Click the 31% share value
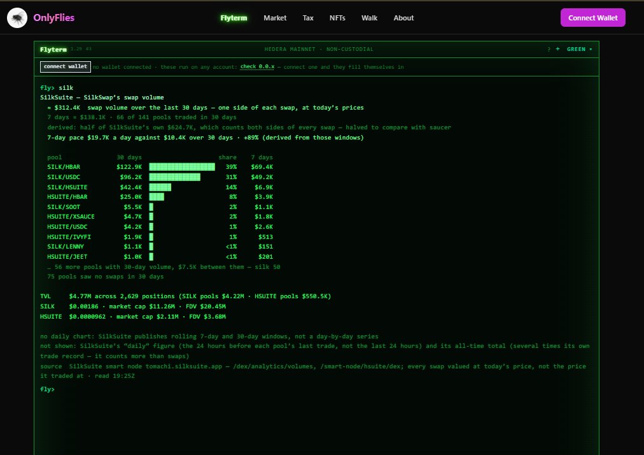This screenshot has width=644, height=455. click(x=231, y=177)
